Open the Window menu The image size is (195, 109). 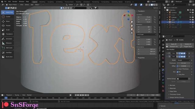21,2
